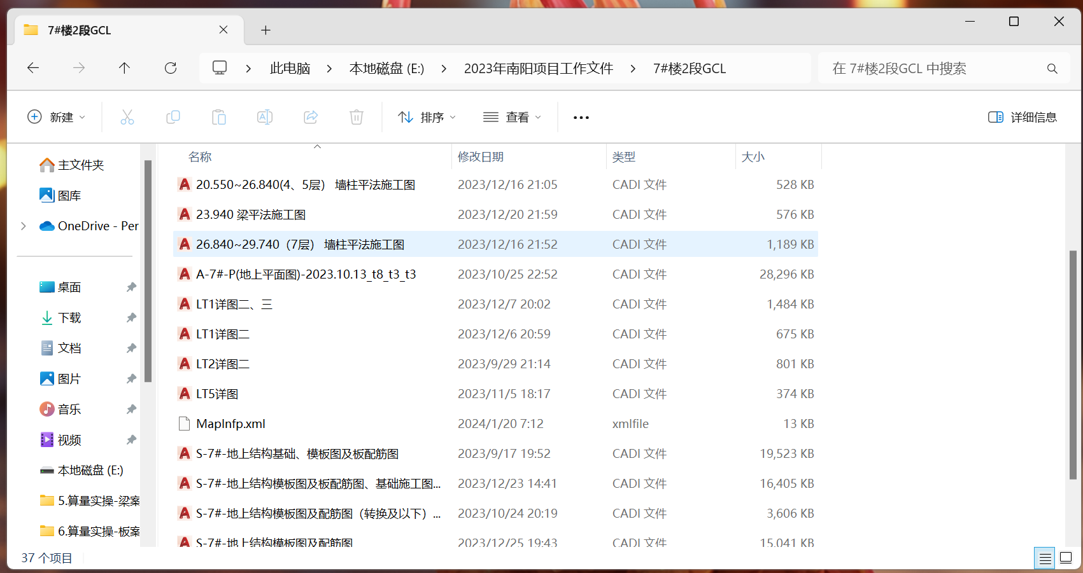Select file LT1详图二、三

(495, 305)
